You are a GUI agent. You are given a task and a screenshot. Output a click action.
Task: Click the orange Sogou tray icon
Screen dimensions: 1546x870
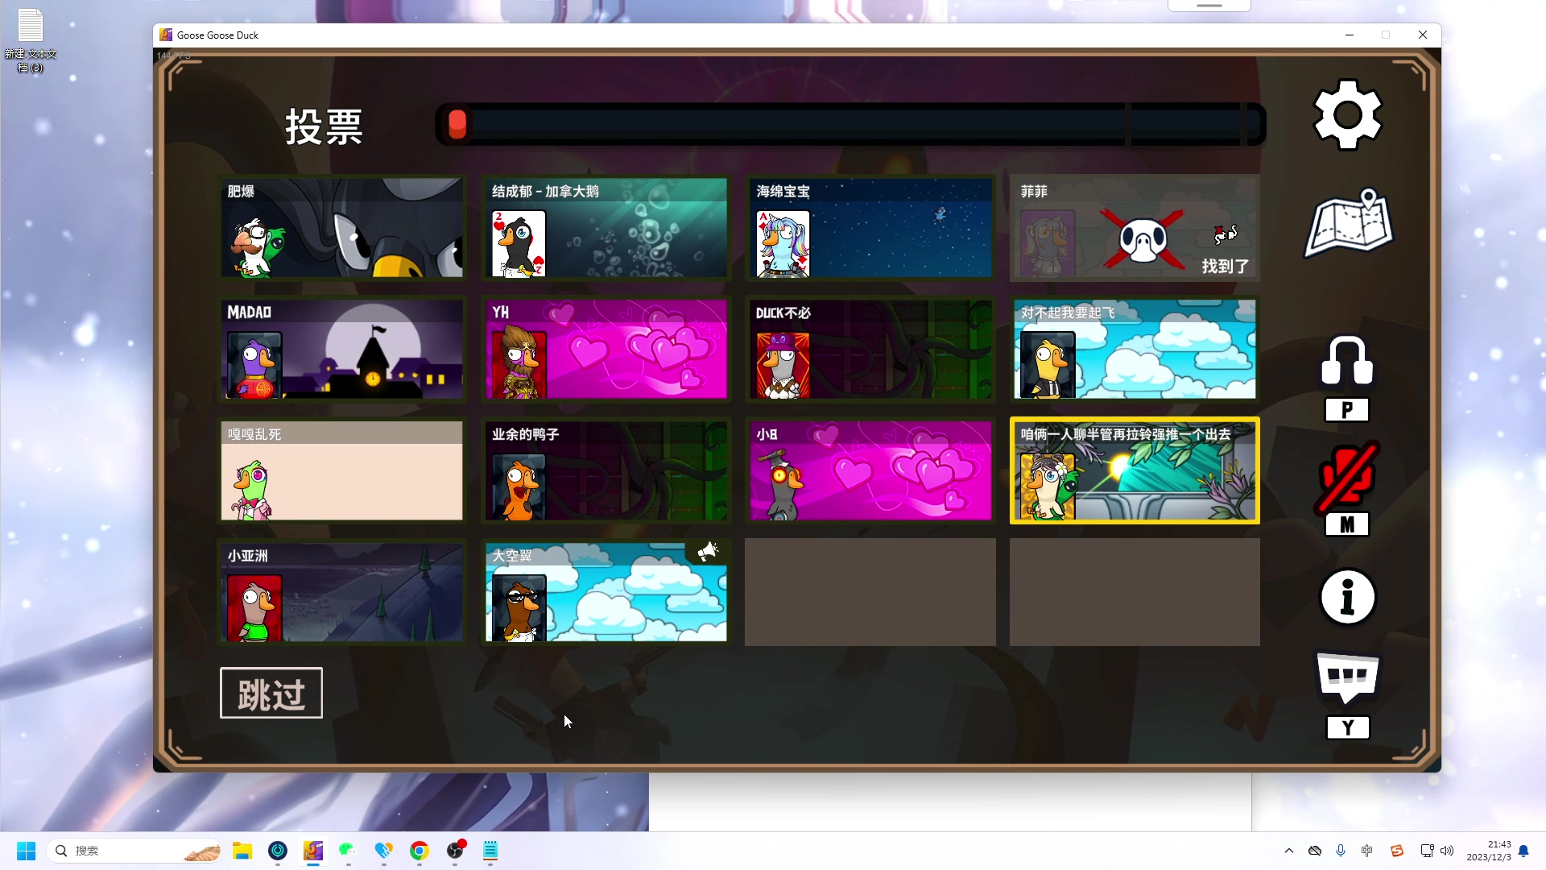click(x=1397, y=851)
